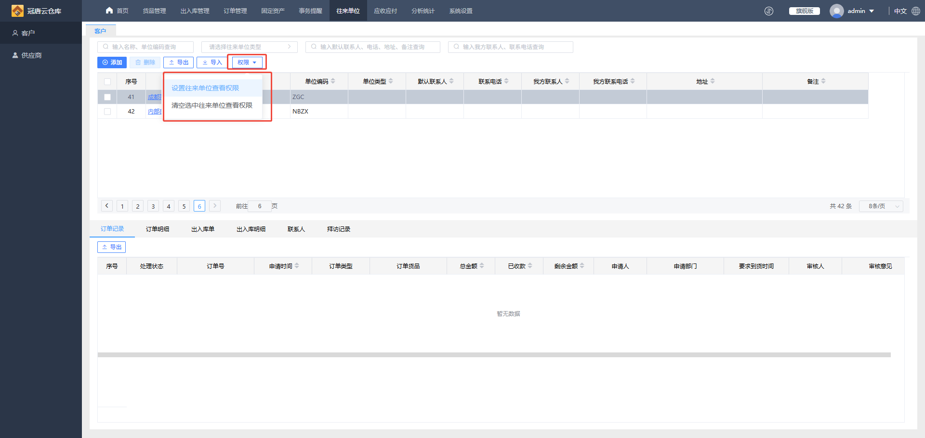Click search icon in 名称 query field
The image size is (925, 438).
click(x=106, y=47)
